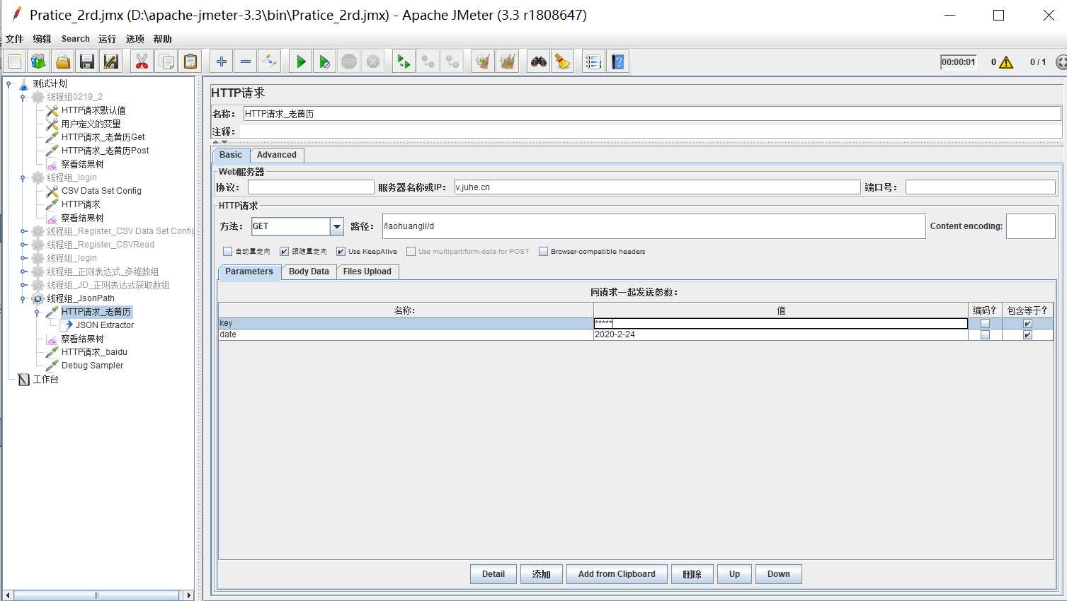
Task: Open the Templates toolbar icon
Action: point(39,62)
